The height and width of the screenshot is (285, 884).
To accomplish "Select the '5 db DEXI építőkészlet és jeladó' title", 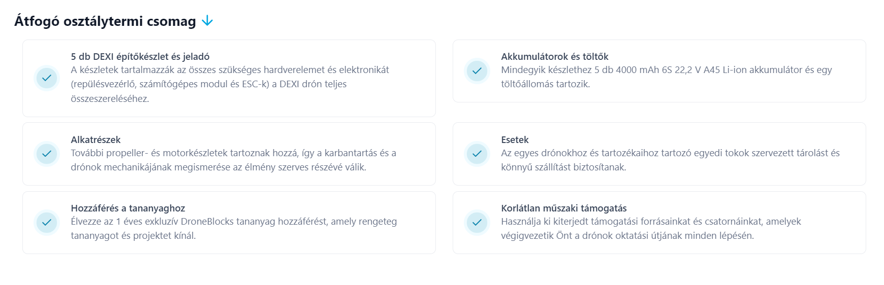I will coord(140,57).
